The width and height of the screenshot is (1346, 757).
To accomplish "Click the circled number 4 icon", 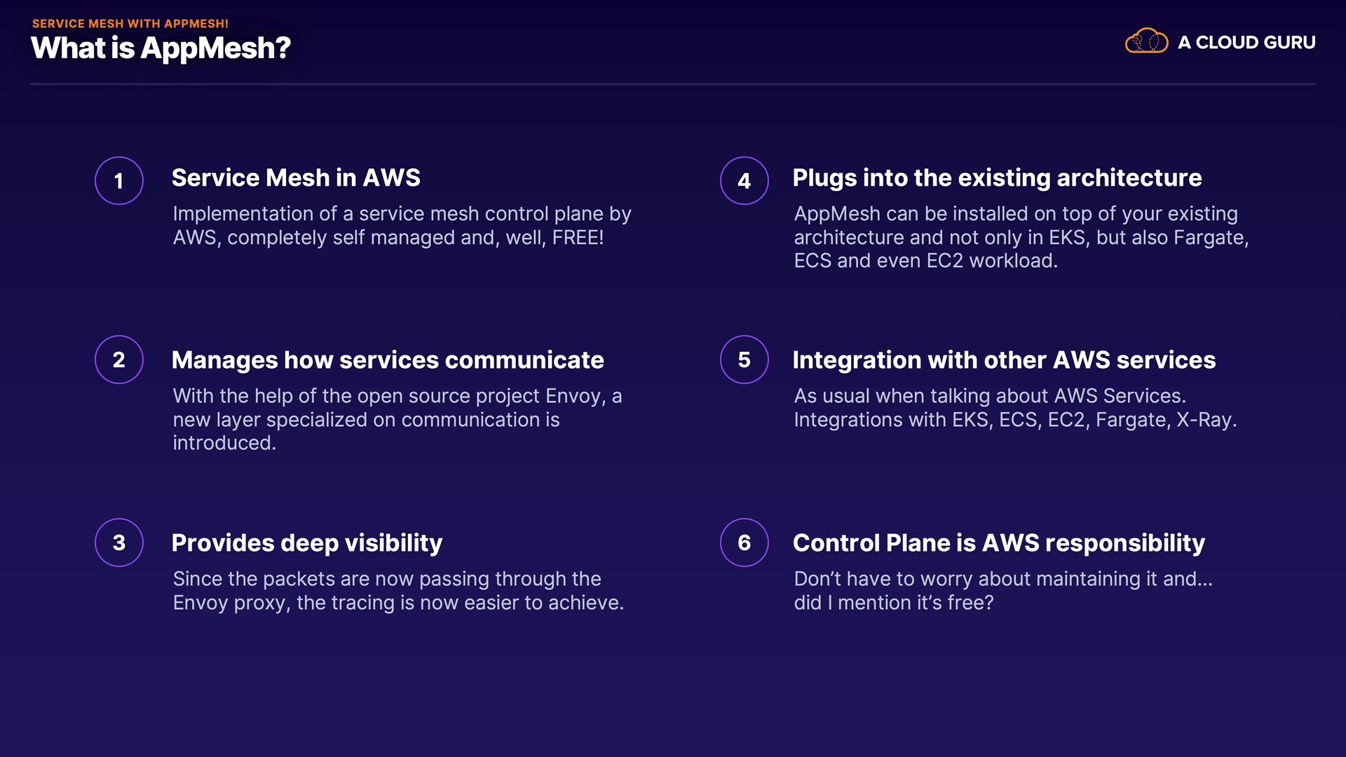I will 744,181.
